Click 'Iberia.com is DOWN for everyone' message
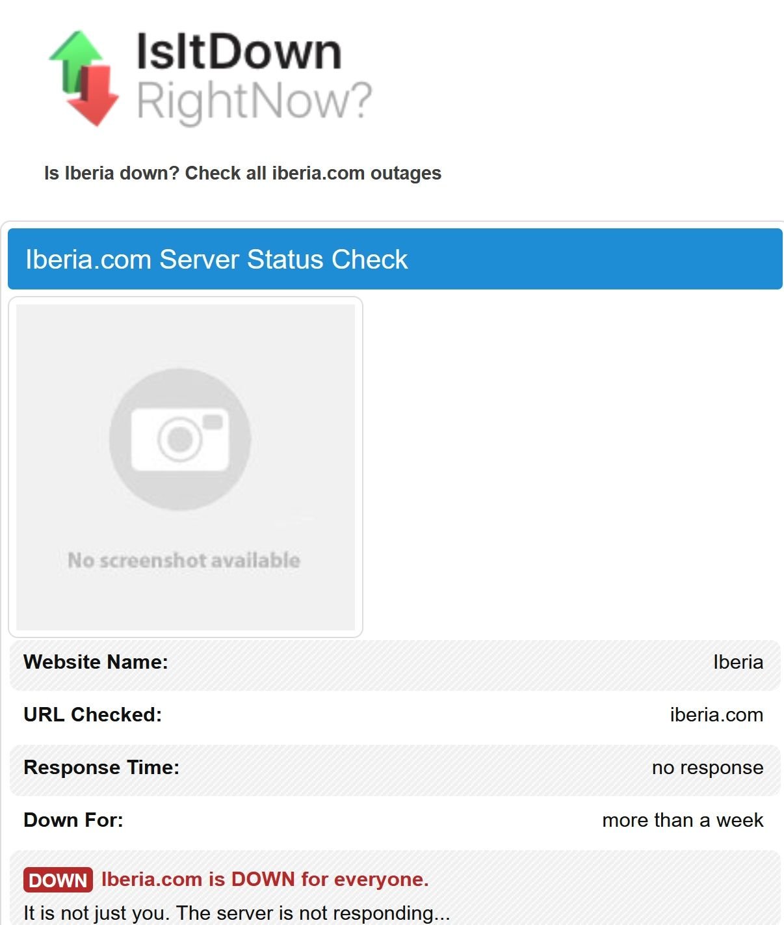This screenshot has width=784, height=925. (x=265, y=879)
